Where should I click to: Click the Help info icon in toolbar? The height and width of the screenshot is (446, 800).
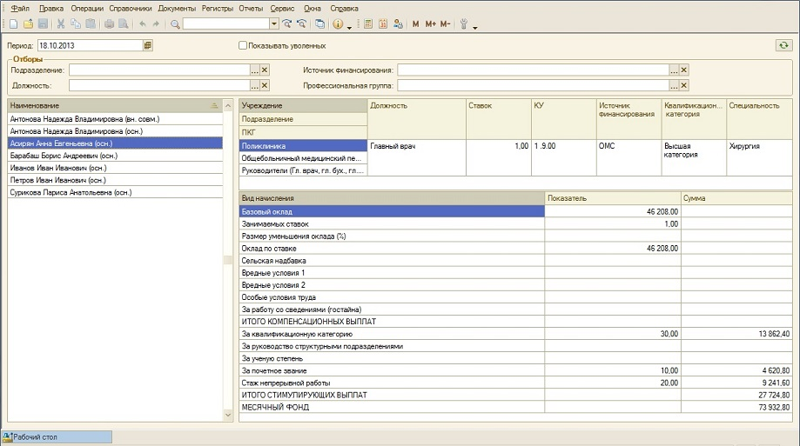click(x=338, y=24)
